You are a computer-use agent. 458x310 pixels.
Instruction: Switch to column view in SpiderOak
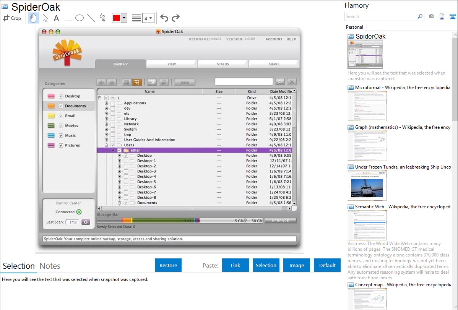click(126, 83)
